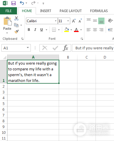Image resolution: width=114 pixels, height=141 pixels.
Task: Expand the Paste options arrow
Action: click(7, 33)
